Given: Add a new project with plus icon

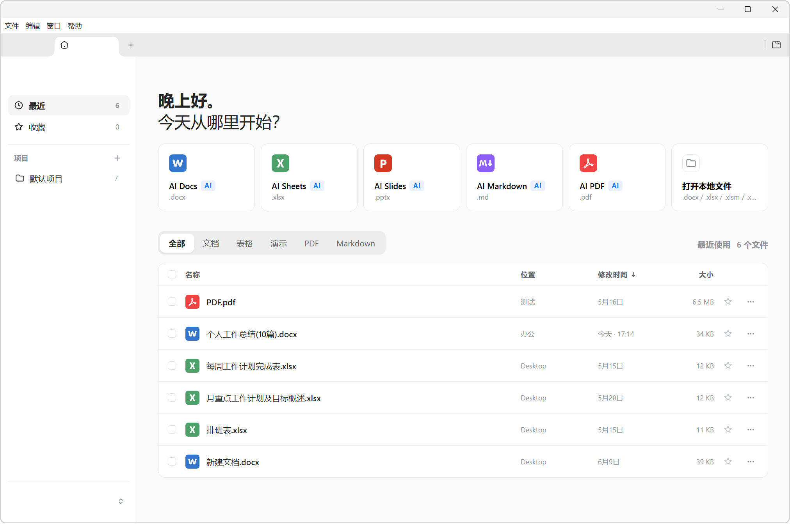Looking at the screenshot, I should (x=117, y=158).
